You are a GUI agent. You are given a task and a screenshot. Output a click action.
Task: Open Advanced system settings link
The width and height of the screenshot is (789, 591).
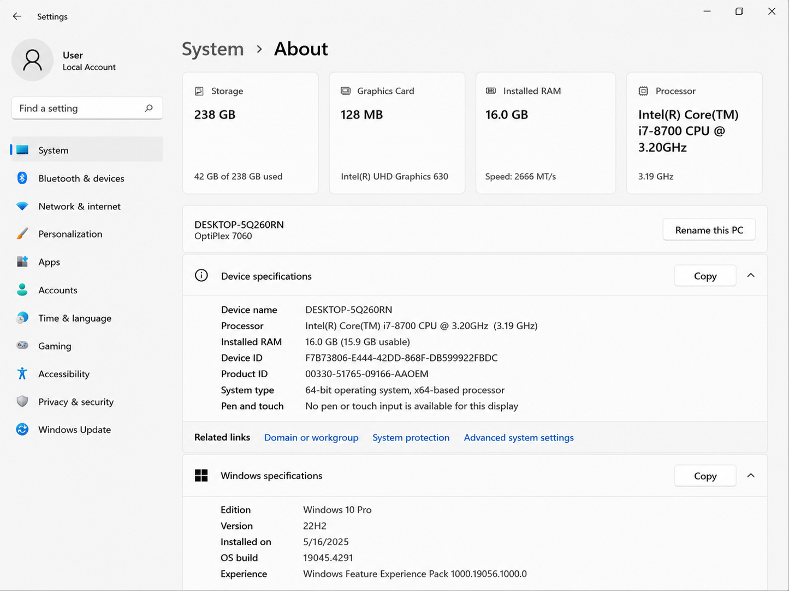[x=519, y=437]
